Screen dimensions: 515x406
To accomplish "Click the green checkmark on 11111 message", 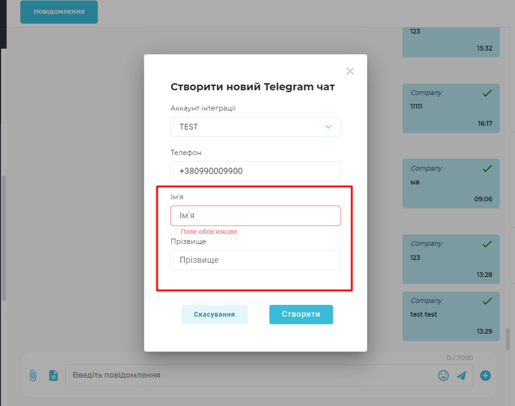I will click(487, 93).
